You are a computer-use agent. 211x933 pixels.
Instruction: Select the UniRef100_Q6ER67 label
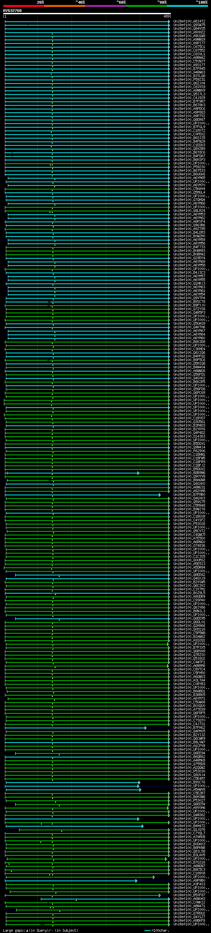189,119
